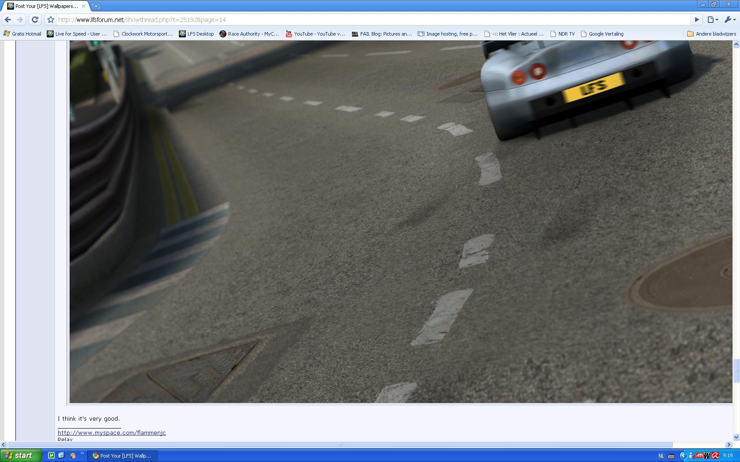This screenshot has height=462, width=740.
Task: Open the Image hosting bookmark
Action: [448, 34]
